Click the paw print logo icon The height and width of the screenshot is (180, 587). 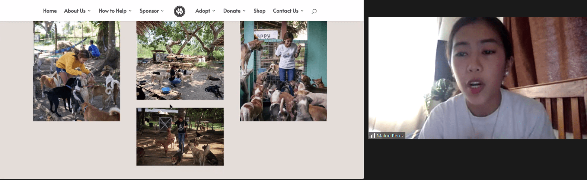click(179, 11)
